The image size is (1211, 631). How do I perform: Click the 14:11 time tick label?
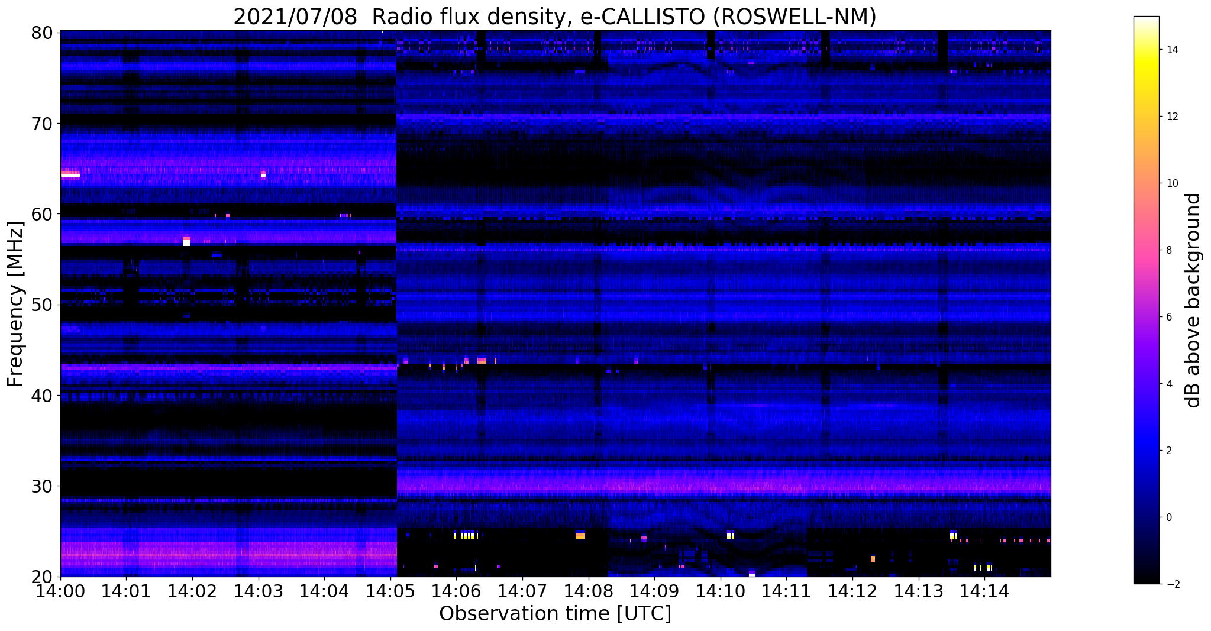tap(786, 590)
